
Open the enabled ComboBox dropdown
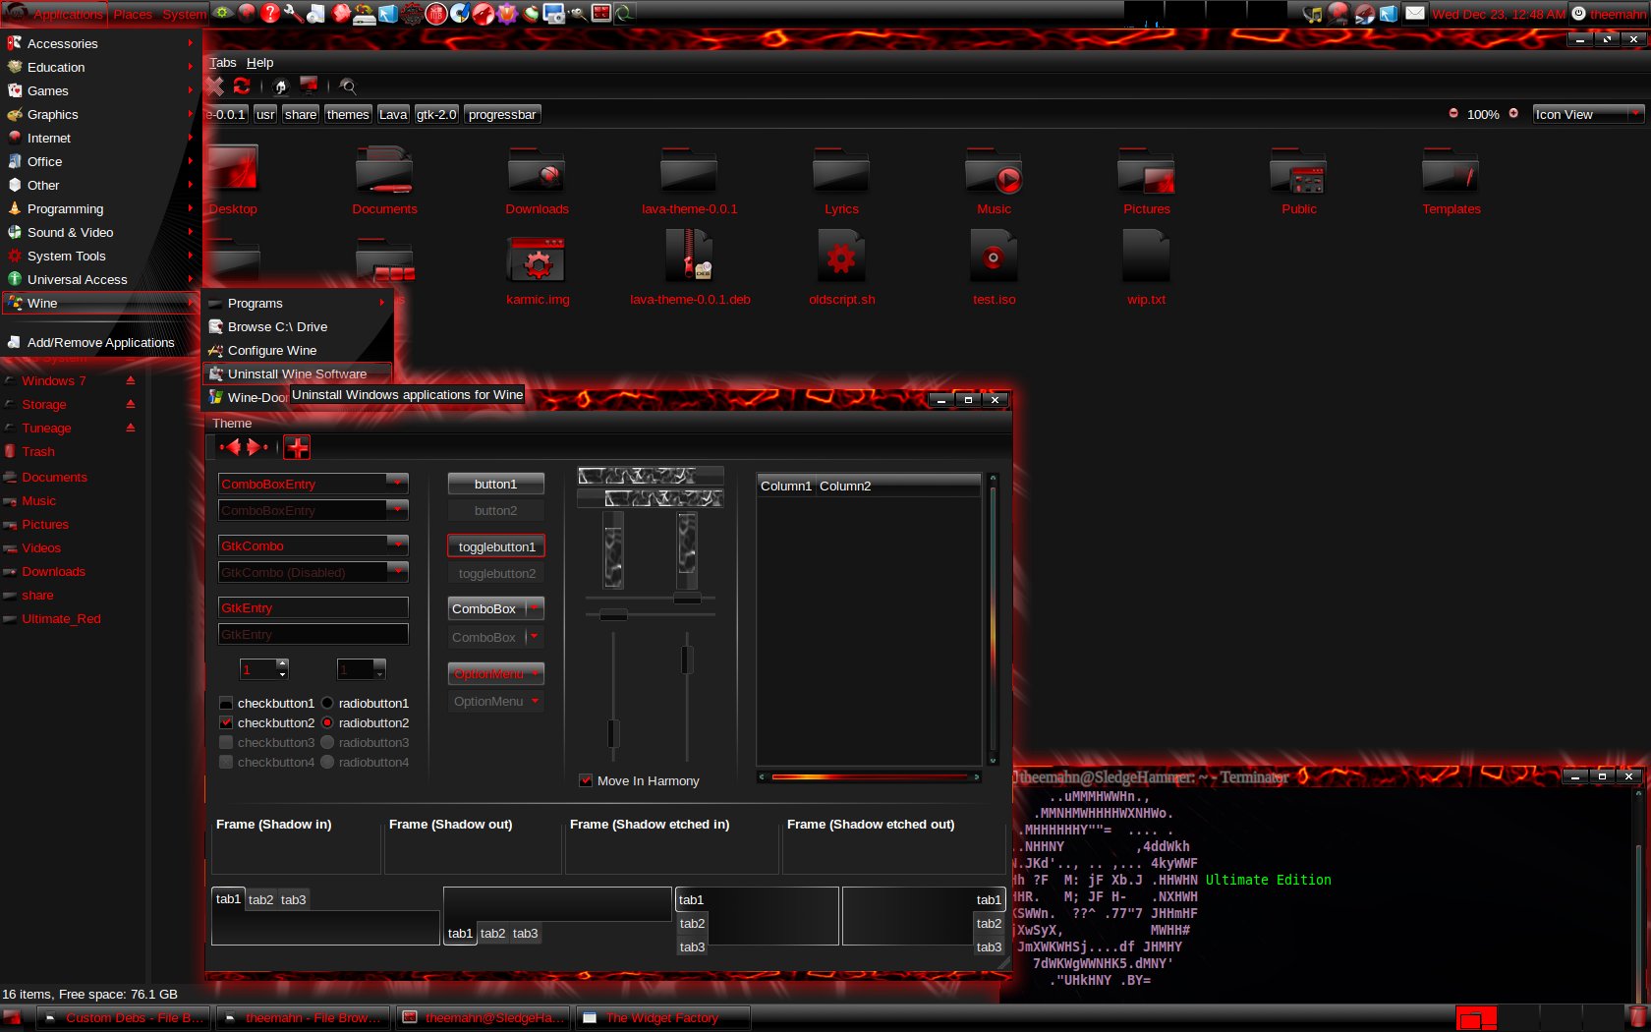[x=496, y=608]
